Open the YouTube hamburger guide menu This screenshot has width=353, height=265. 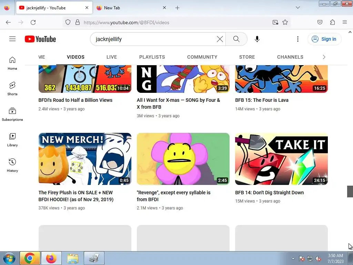coord(12,39)
